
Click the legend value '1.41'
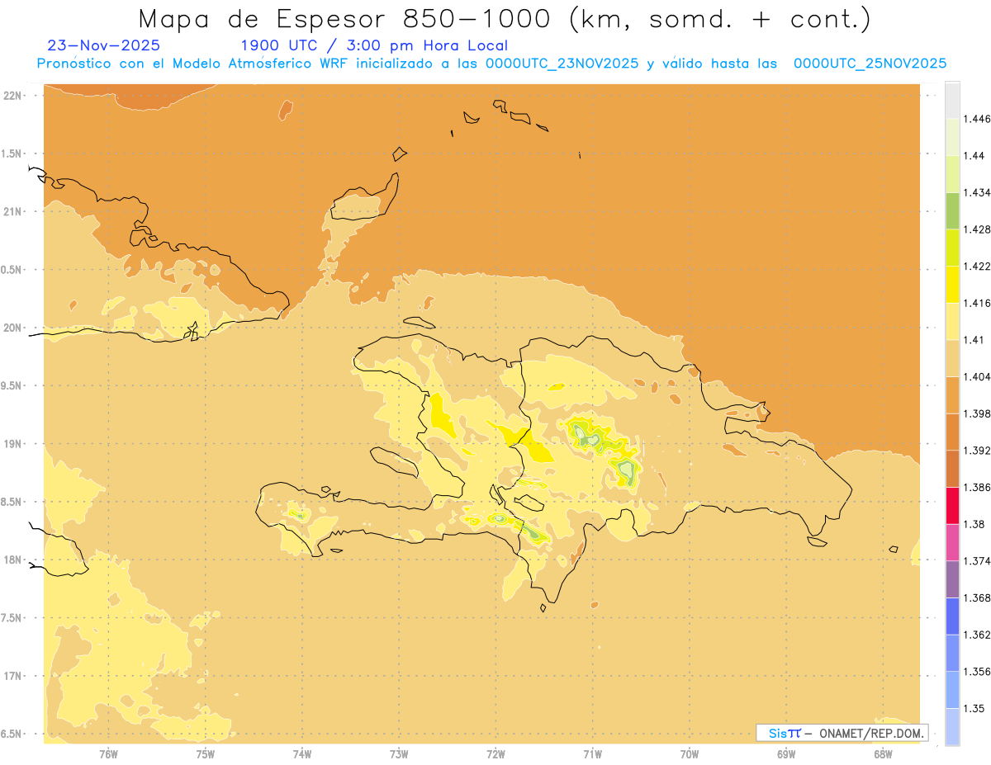[974, 340]
